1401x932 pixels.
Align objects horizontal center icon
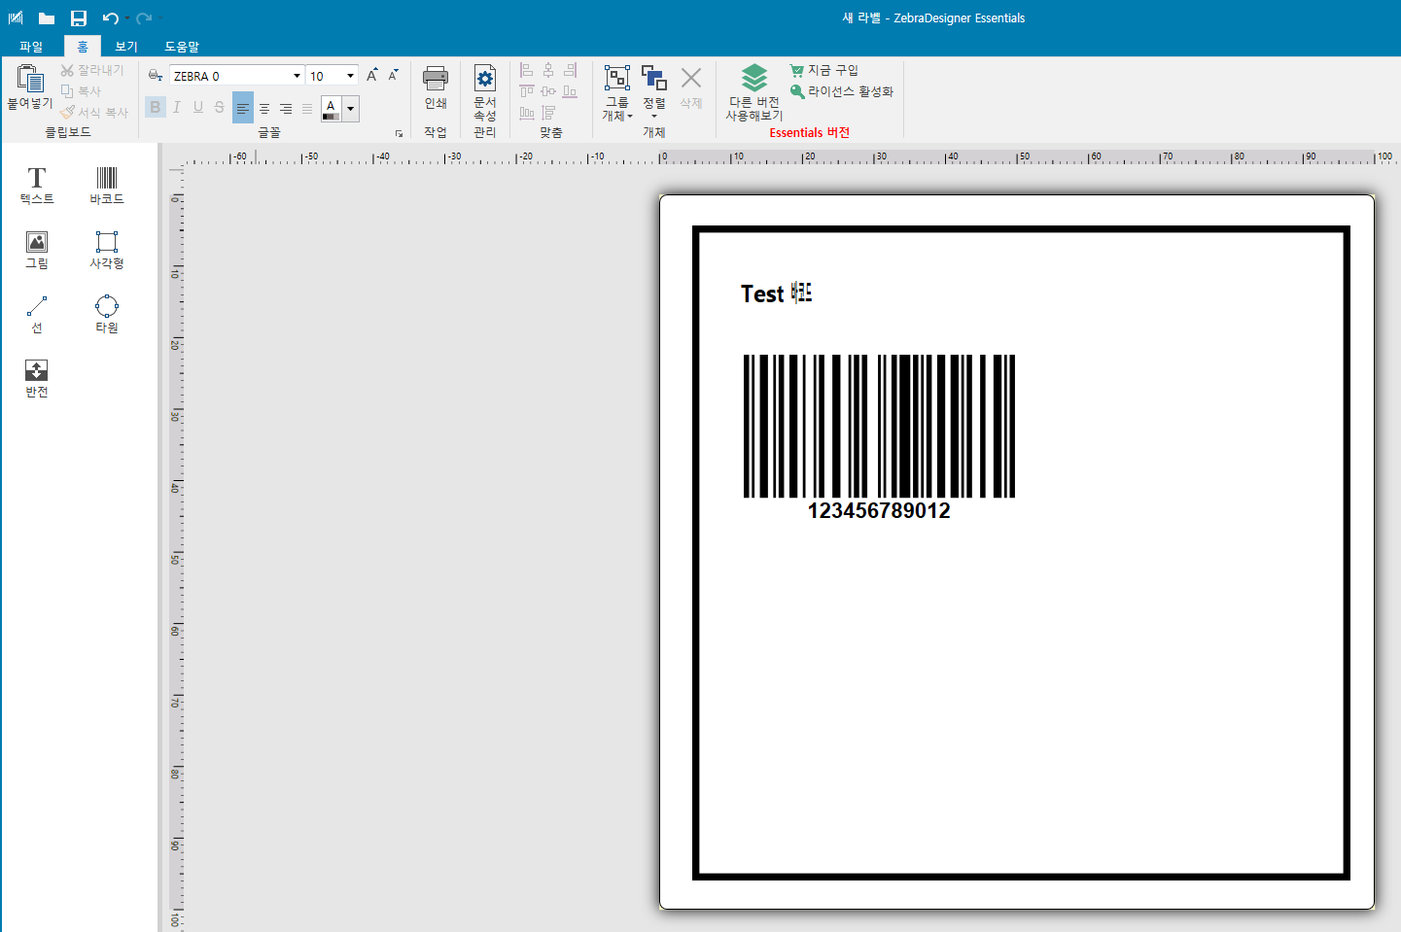point(548,70)
